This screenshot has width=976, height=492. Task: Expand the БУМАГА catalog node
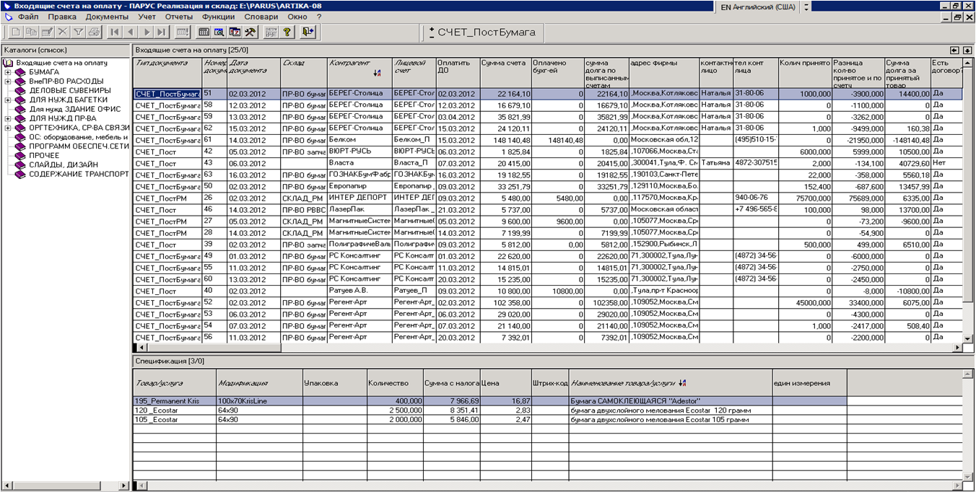coord(8,72)
